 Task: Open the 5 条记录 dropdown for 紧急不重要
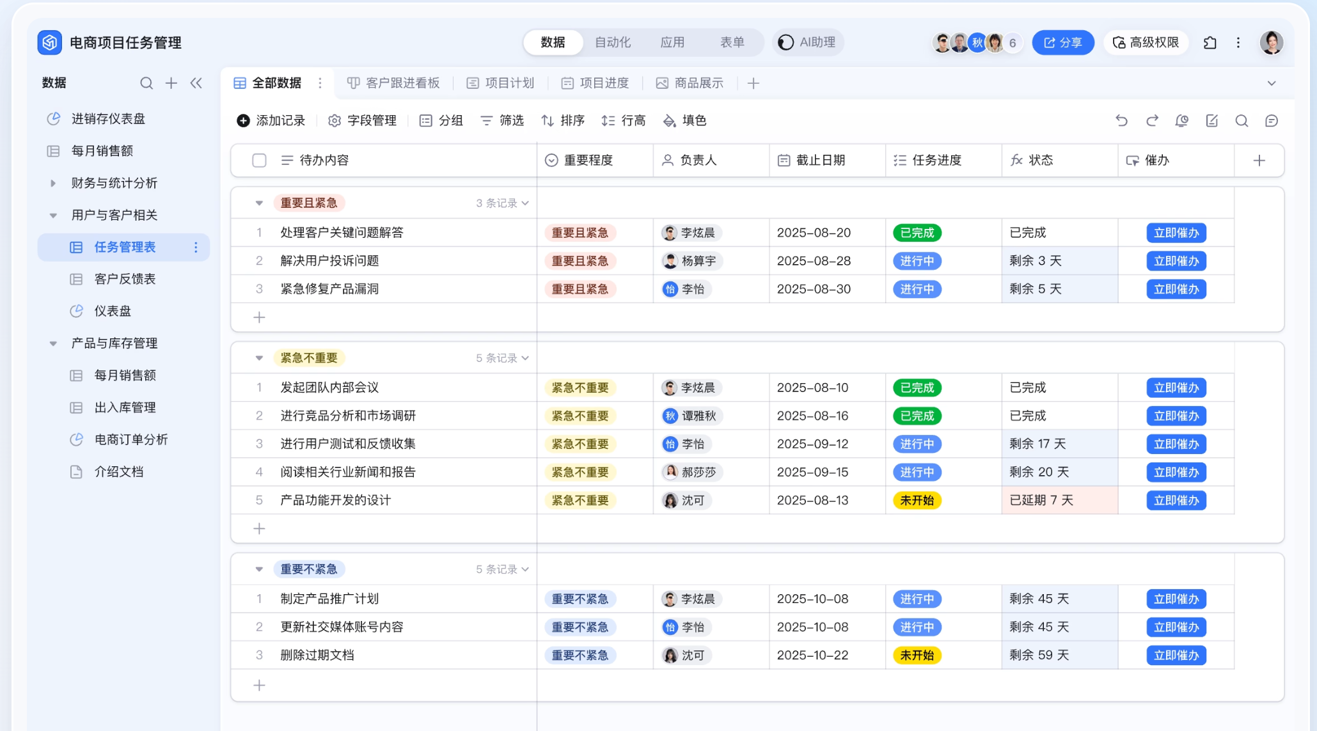502,358
